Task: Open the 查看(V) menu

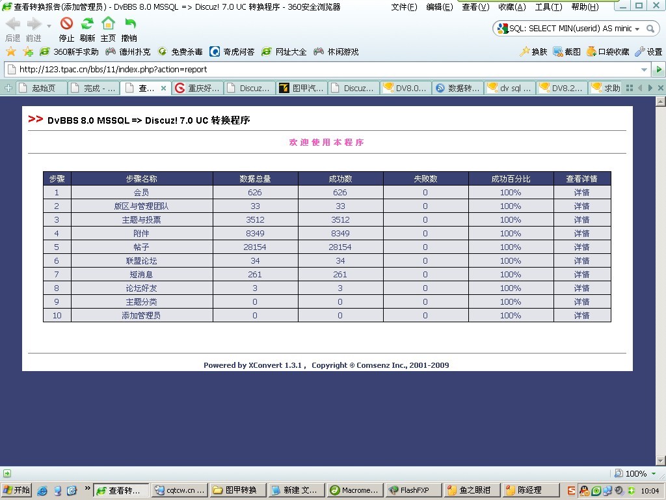Action: [475, 7]
